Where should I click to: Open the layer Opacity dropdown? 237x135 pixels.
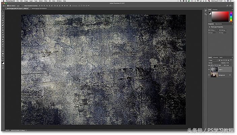coord(230,63)
